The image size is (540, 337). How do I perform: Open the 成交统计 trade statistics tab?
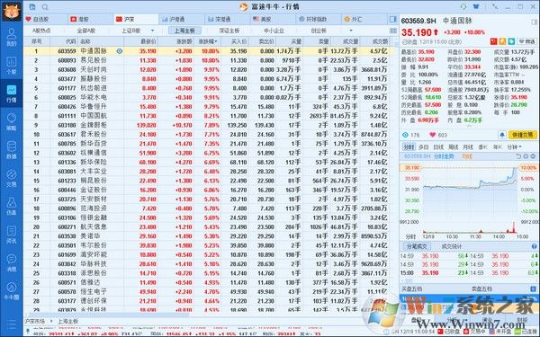452,246
